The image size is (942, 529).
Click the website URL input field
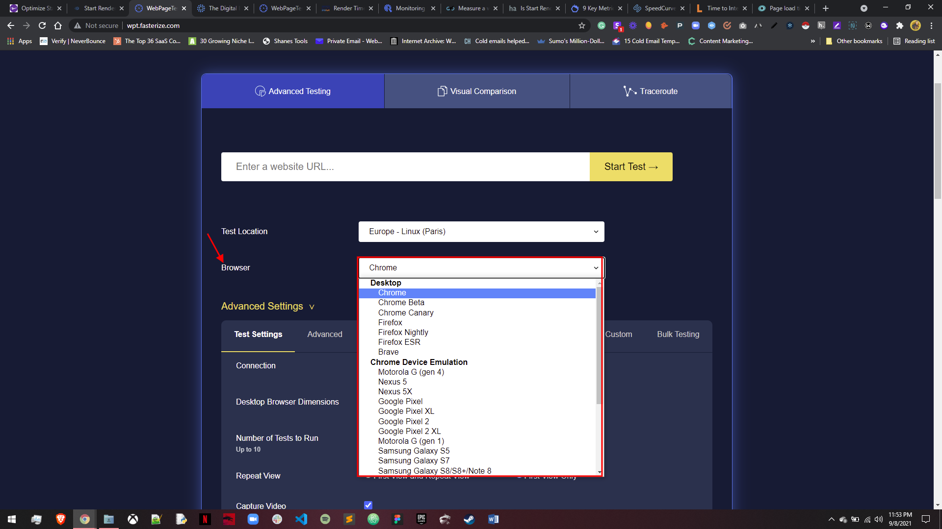coord(405,167)
